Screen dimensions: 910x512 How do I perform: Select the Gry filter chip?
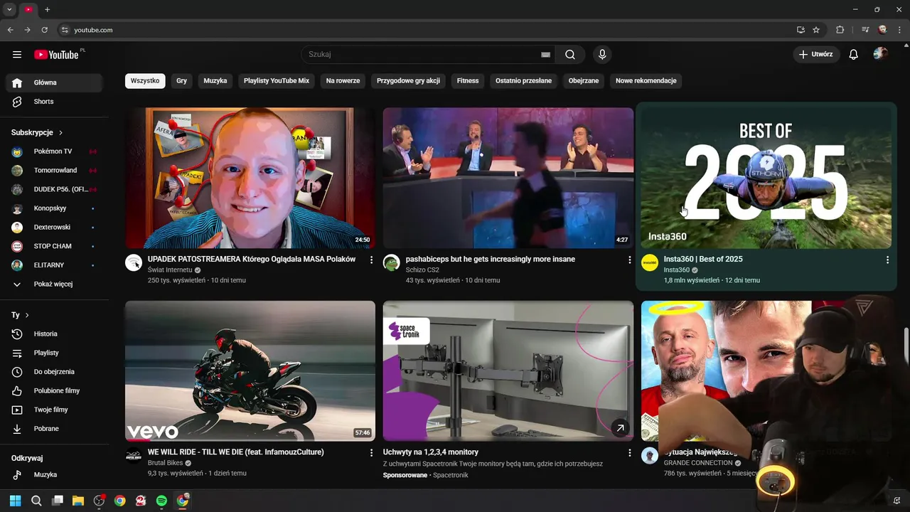[x=181, y=81]
